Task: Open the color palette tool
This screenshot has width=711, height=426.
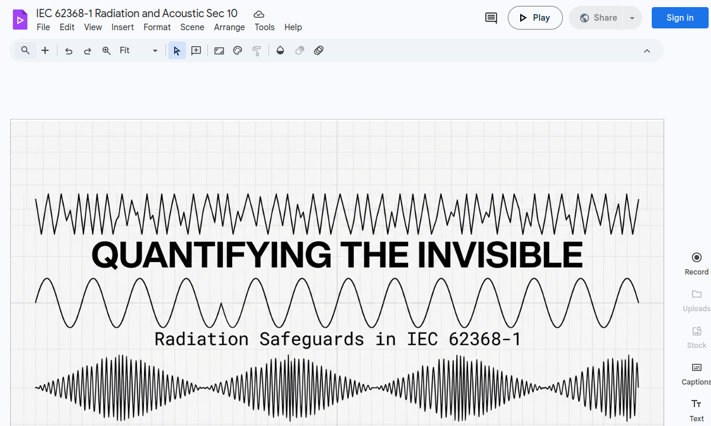Action: coord(238,50)
